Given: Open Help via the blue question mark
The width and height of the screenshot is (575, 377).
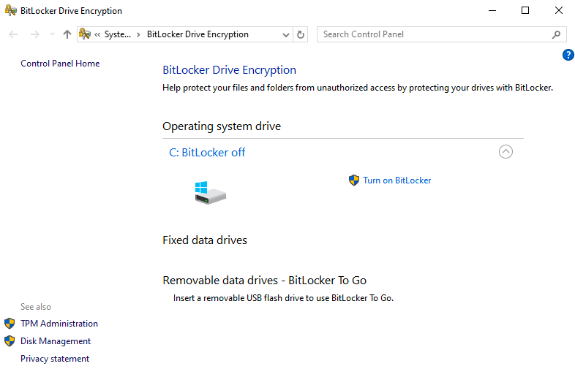Looking at the screenshot, I should 568,56.
